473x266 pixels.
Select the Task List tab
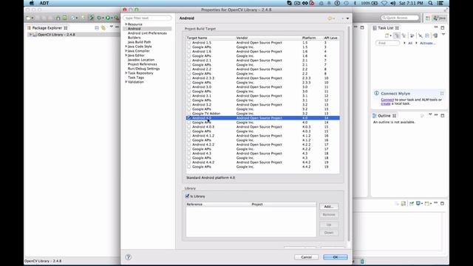point(386,28)
